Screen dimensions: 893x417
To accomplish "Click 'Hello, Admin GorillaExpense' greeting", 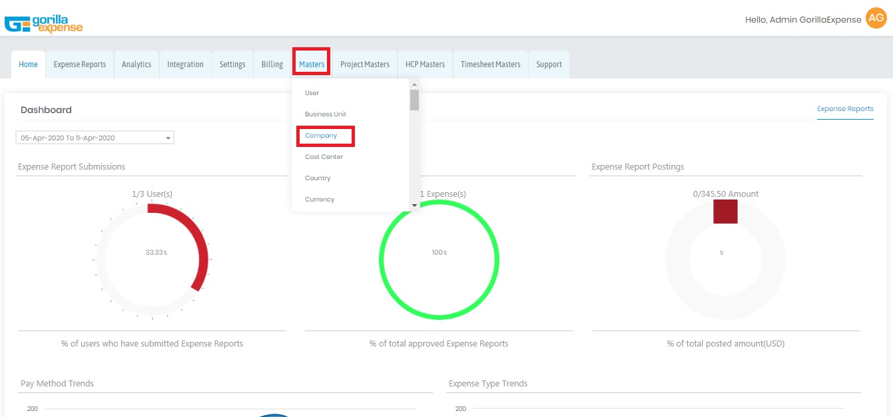I will (803, 20).
